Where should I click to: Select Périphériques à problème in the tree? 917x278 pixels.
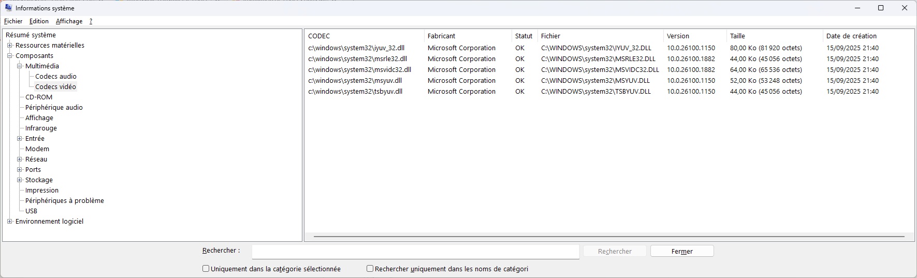pos(65,200)
